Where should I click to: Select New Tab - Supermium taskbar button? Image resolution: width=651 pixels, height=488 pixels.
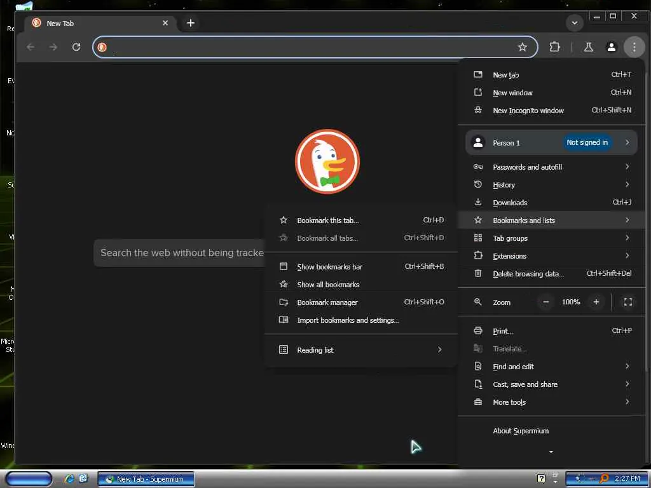[146, 479]
